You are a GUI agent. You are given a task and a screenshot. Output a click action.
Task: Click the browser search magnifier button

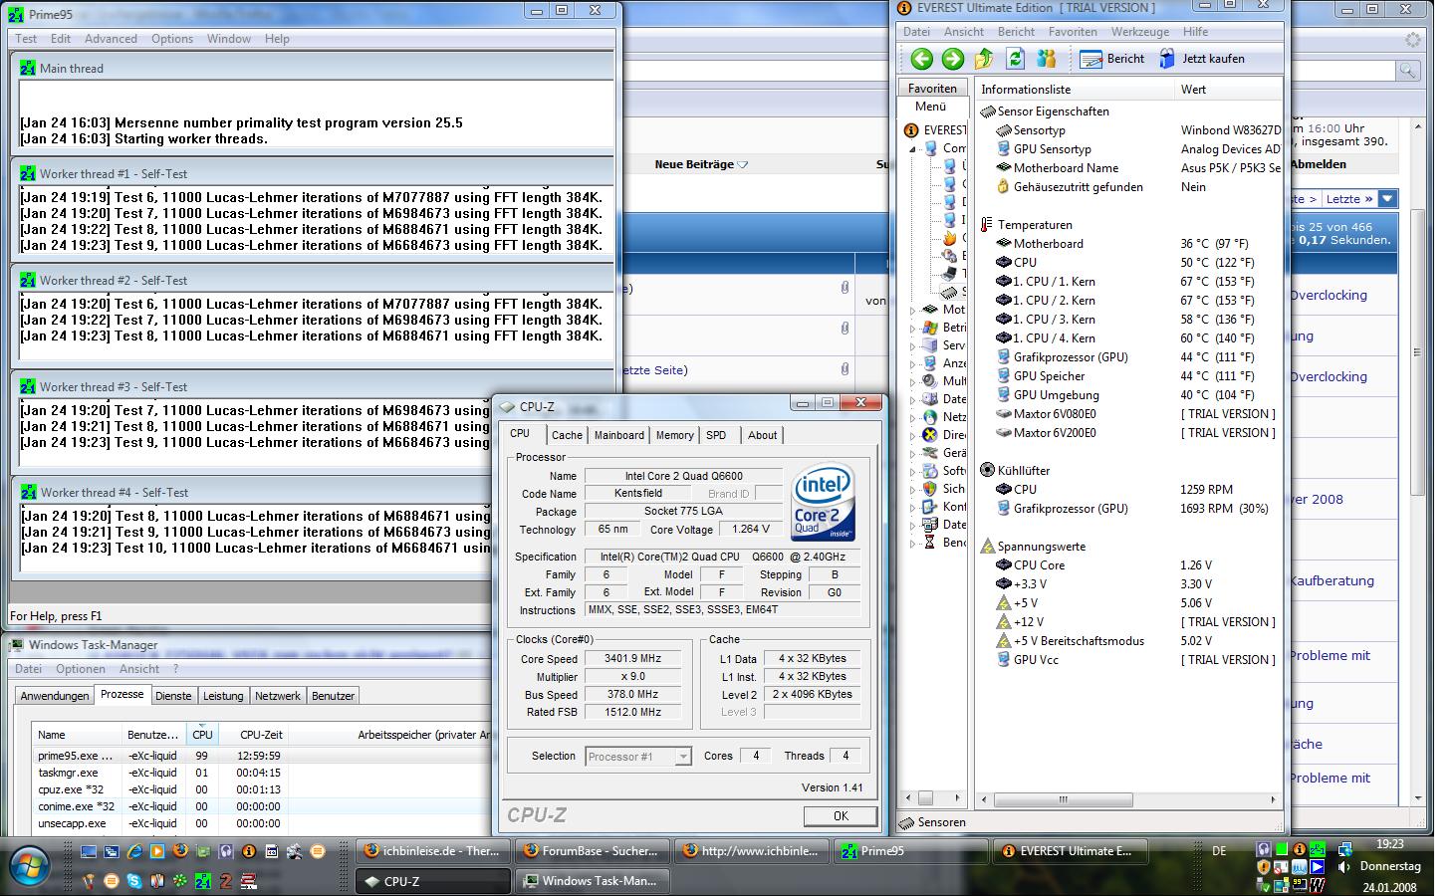click(1407, 70)
